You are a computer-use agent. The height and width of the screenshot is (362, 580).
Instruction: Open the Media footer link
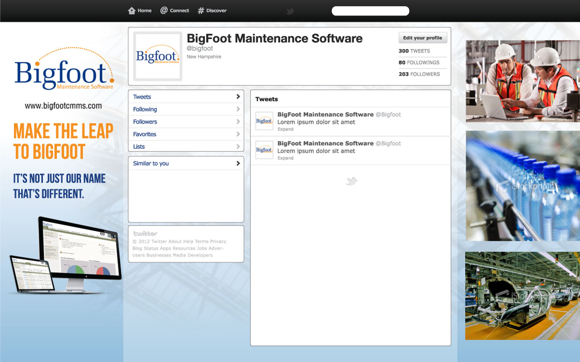[179, 255]
